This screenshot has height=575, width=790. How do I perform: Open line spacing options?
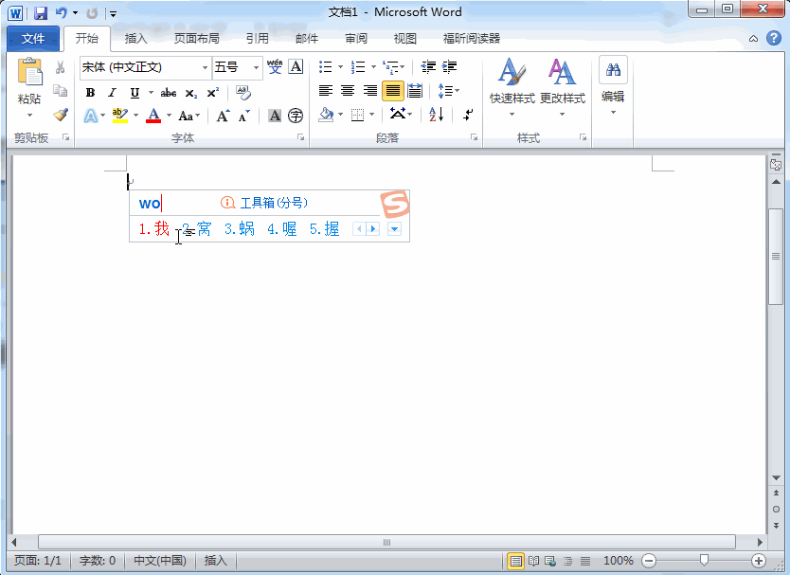point(448,91)
